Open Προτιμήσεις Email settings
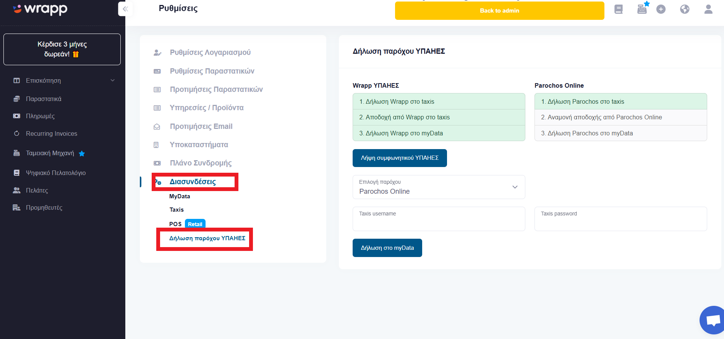 (201, 126)
